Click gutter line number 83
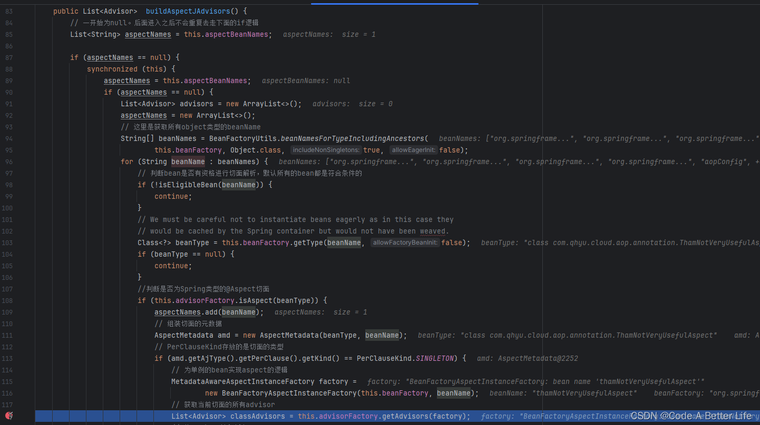The height and width of the screenshot is (425, 760). click(x=9, y=11)
